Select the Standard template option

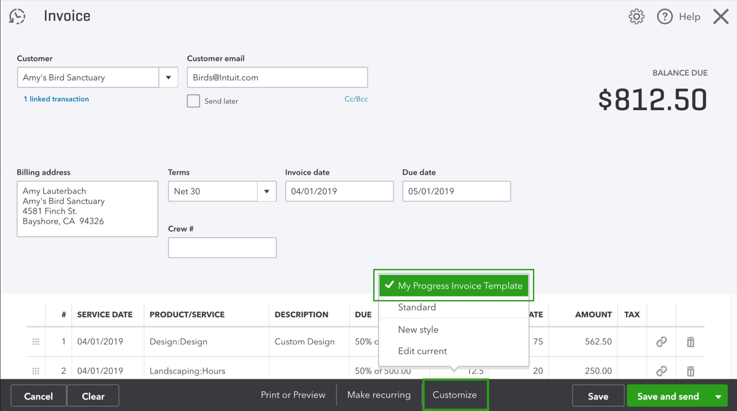click(x=417, y=307)
